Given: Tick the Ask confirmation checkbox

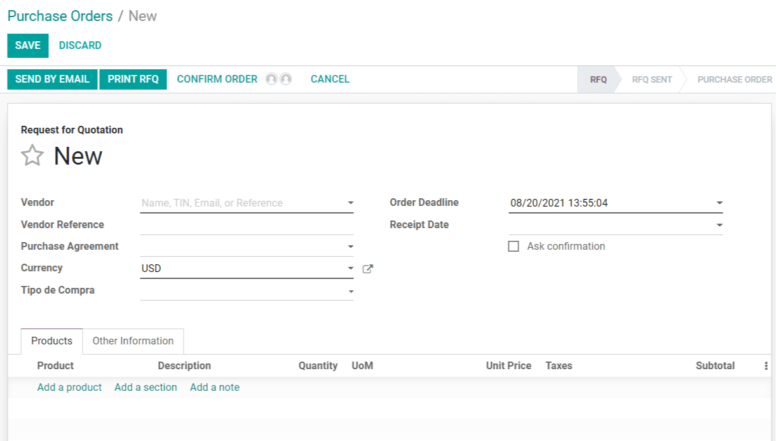Looking at the screenshot, I should (514, 247).
